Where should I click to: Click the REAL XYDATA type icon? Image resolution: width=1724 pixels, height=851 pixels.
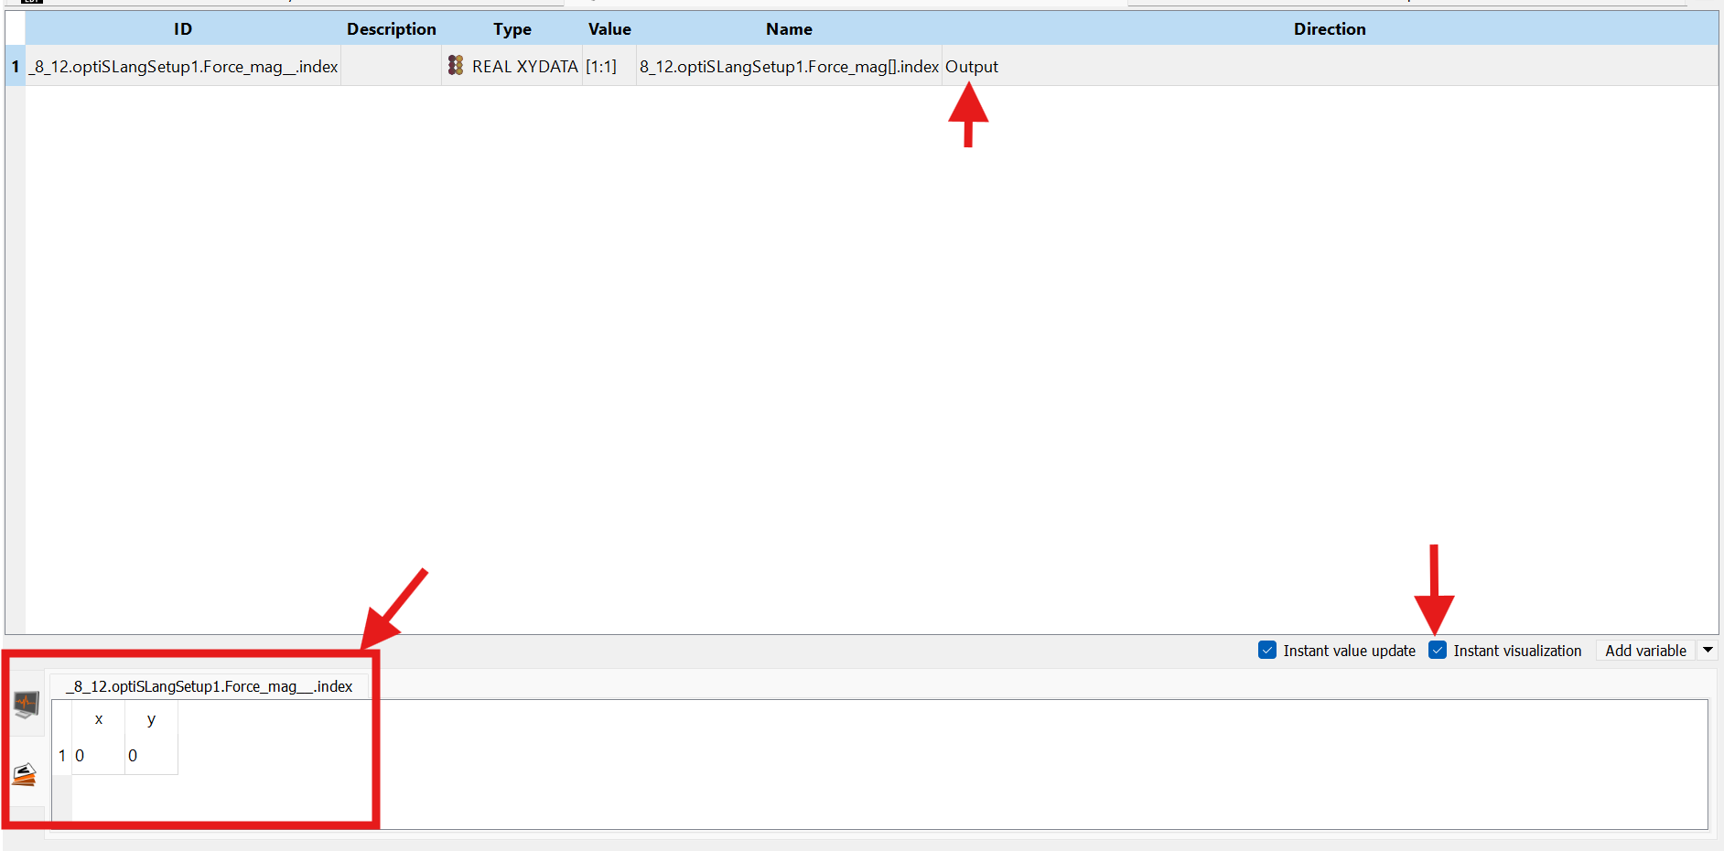456,66
